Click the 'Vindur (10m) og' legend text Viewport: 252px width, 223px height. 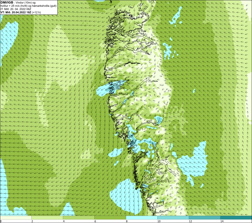(x=26, y=3)
